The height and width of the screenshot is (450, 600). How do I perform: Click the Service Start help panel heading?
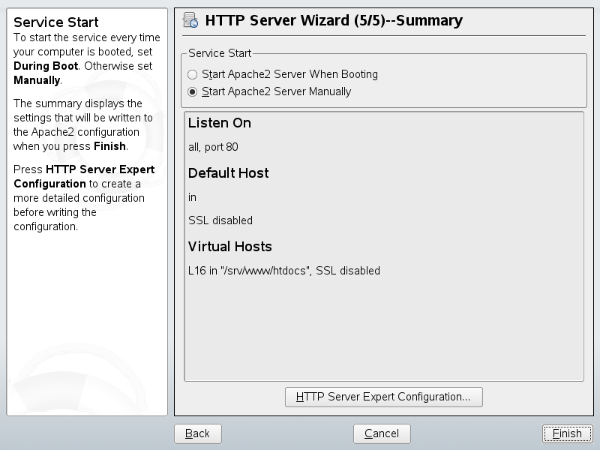click(x=56, y=22)
